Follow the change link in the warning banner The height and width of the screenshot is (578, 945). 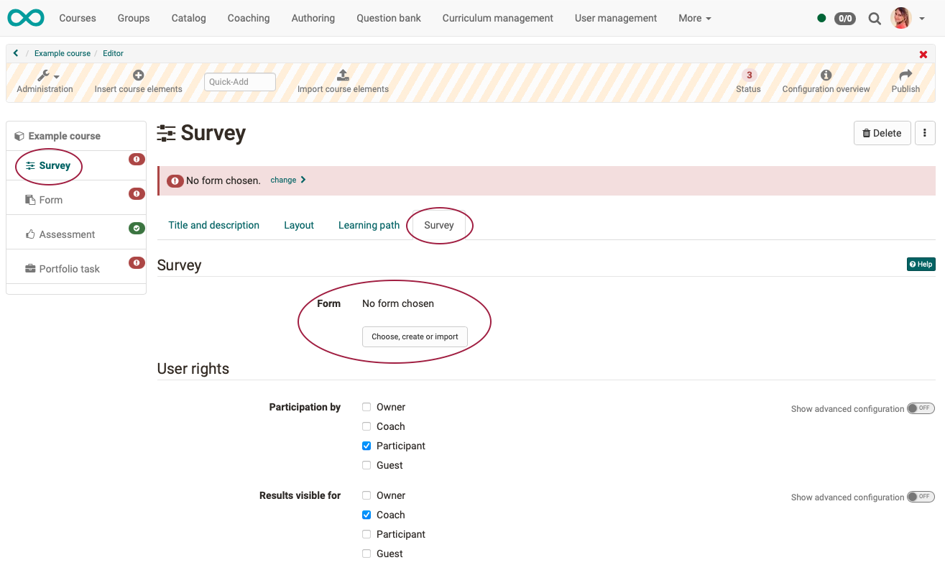[x=283, y=180]
